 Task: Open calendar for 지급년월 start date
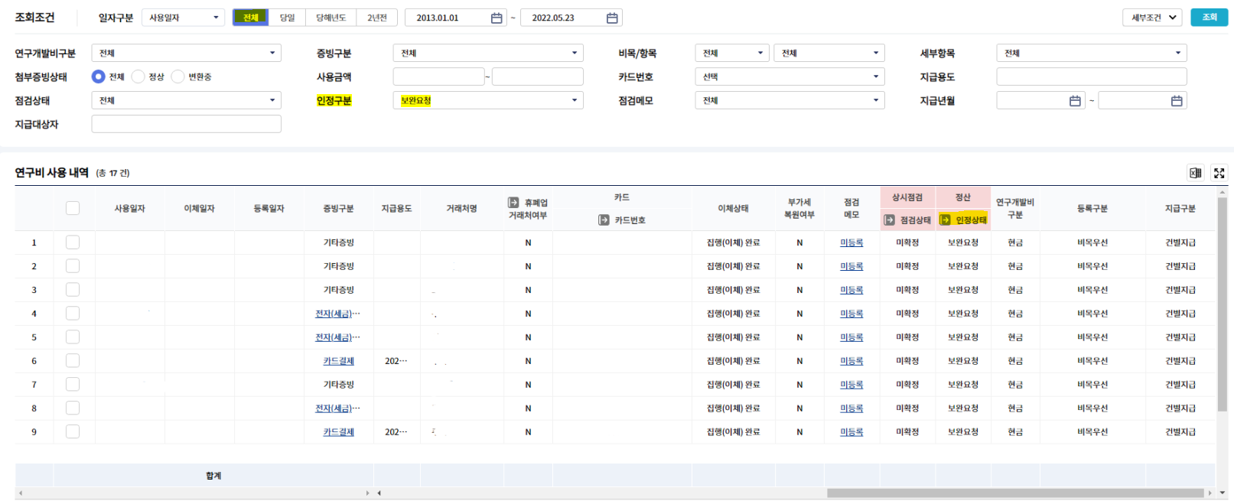[x=1075, y=100]
